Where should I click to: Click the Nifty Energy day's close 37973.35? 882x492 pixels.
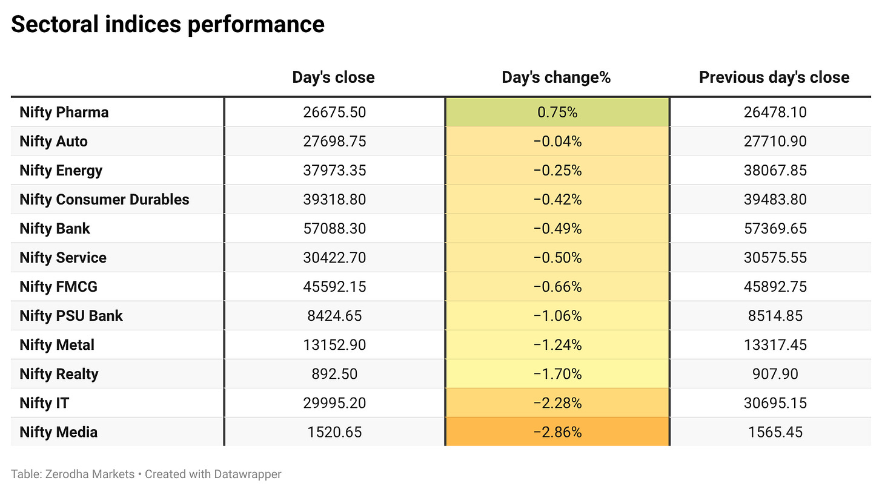pos(334,171)
